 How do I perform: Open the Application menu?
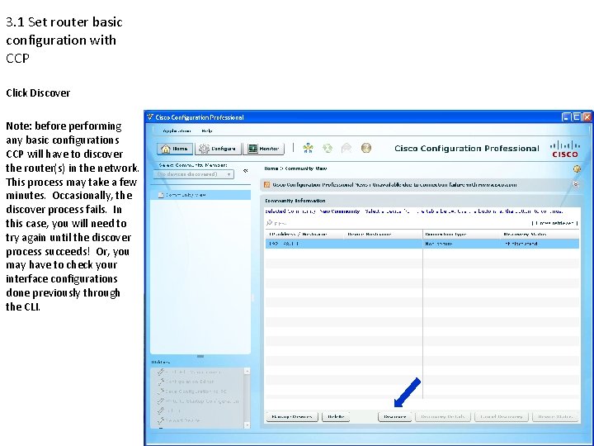[x=177, y=130]
